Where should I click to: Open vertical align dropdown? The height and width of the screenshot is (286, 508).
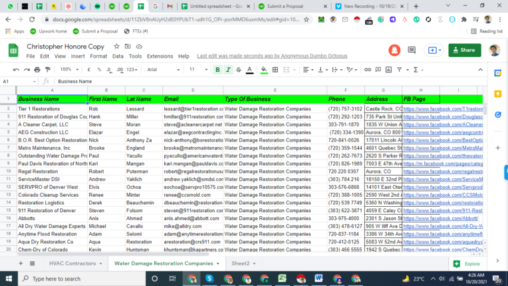pos(323,70)
